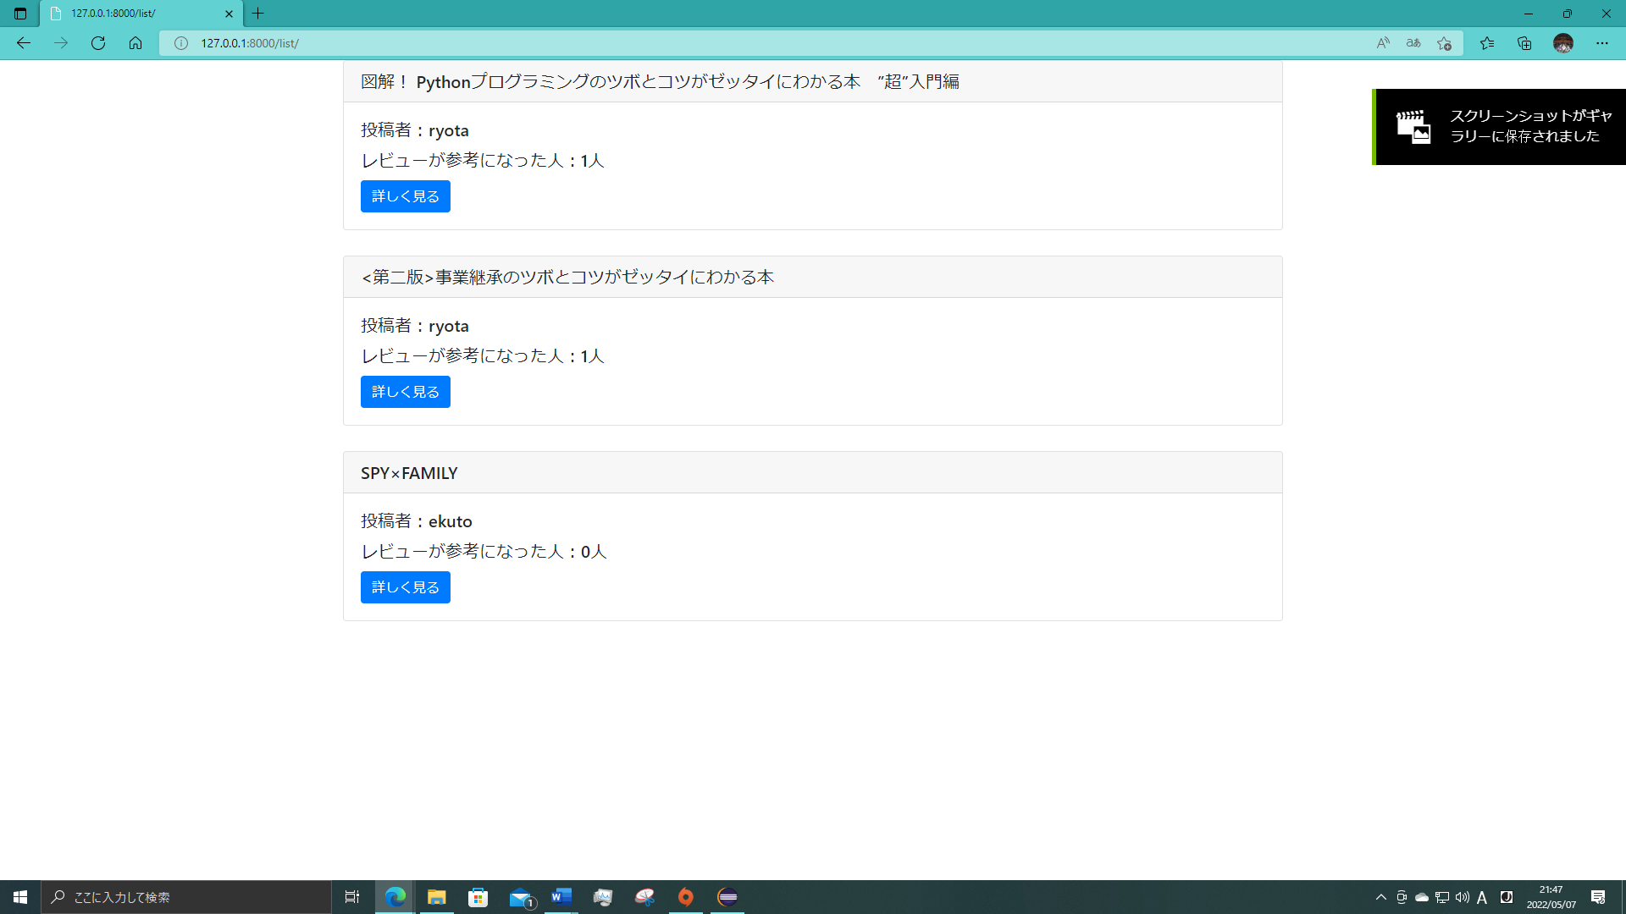Select the Read aloud icon in Edge
The width and height of the screenshot is (1626, 914).
point(1383,42)
